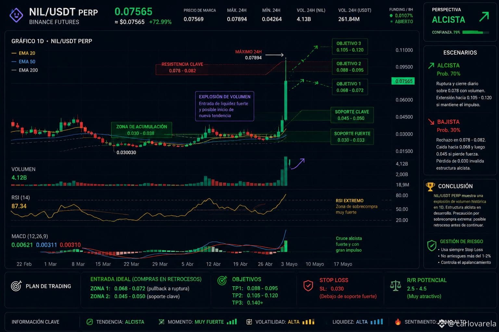Viewport: 499px width, 332px height.
Task: Click the red shield icon beside STOP LOSS
Action: (x=308, y=286)
